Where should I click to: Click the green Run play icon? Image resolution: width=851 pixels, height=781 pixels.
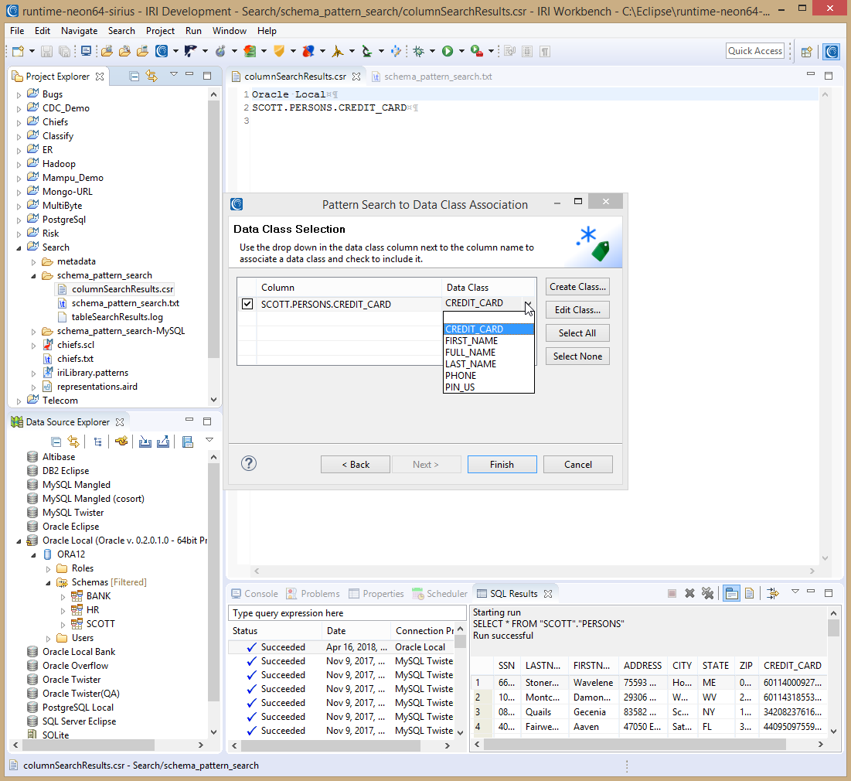click(x=448, y=51)
